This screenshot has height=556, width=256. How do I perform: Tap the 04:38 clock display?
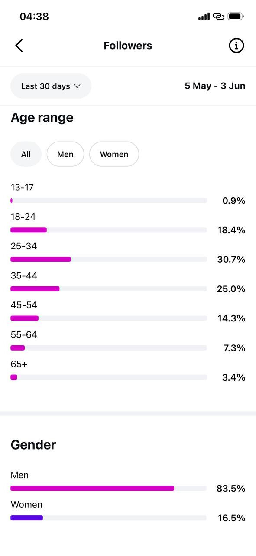coord(34,17)
